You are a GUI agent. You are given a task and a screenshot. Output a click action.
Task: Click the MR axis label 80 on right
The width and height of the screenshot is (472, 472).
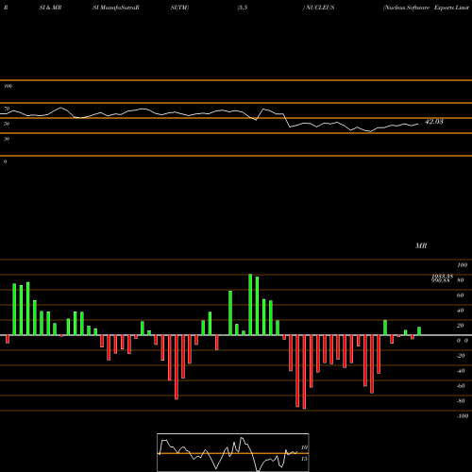[x=461, y=280]
